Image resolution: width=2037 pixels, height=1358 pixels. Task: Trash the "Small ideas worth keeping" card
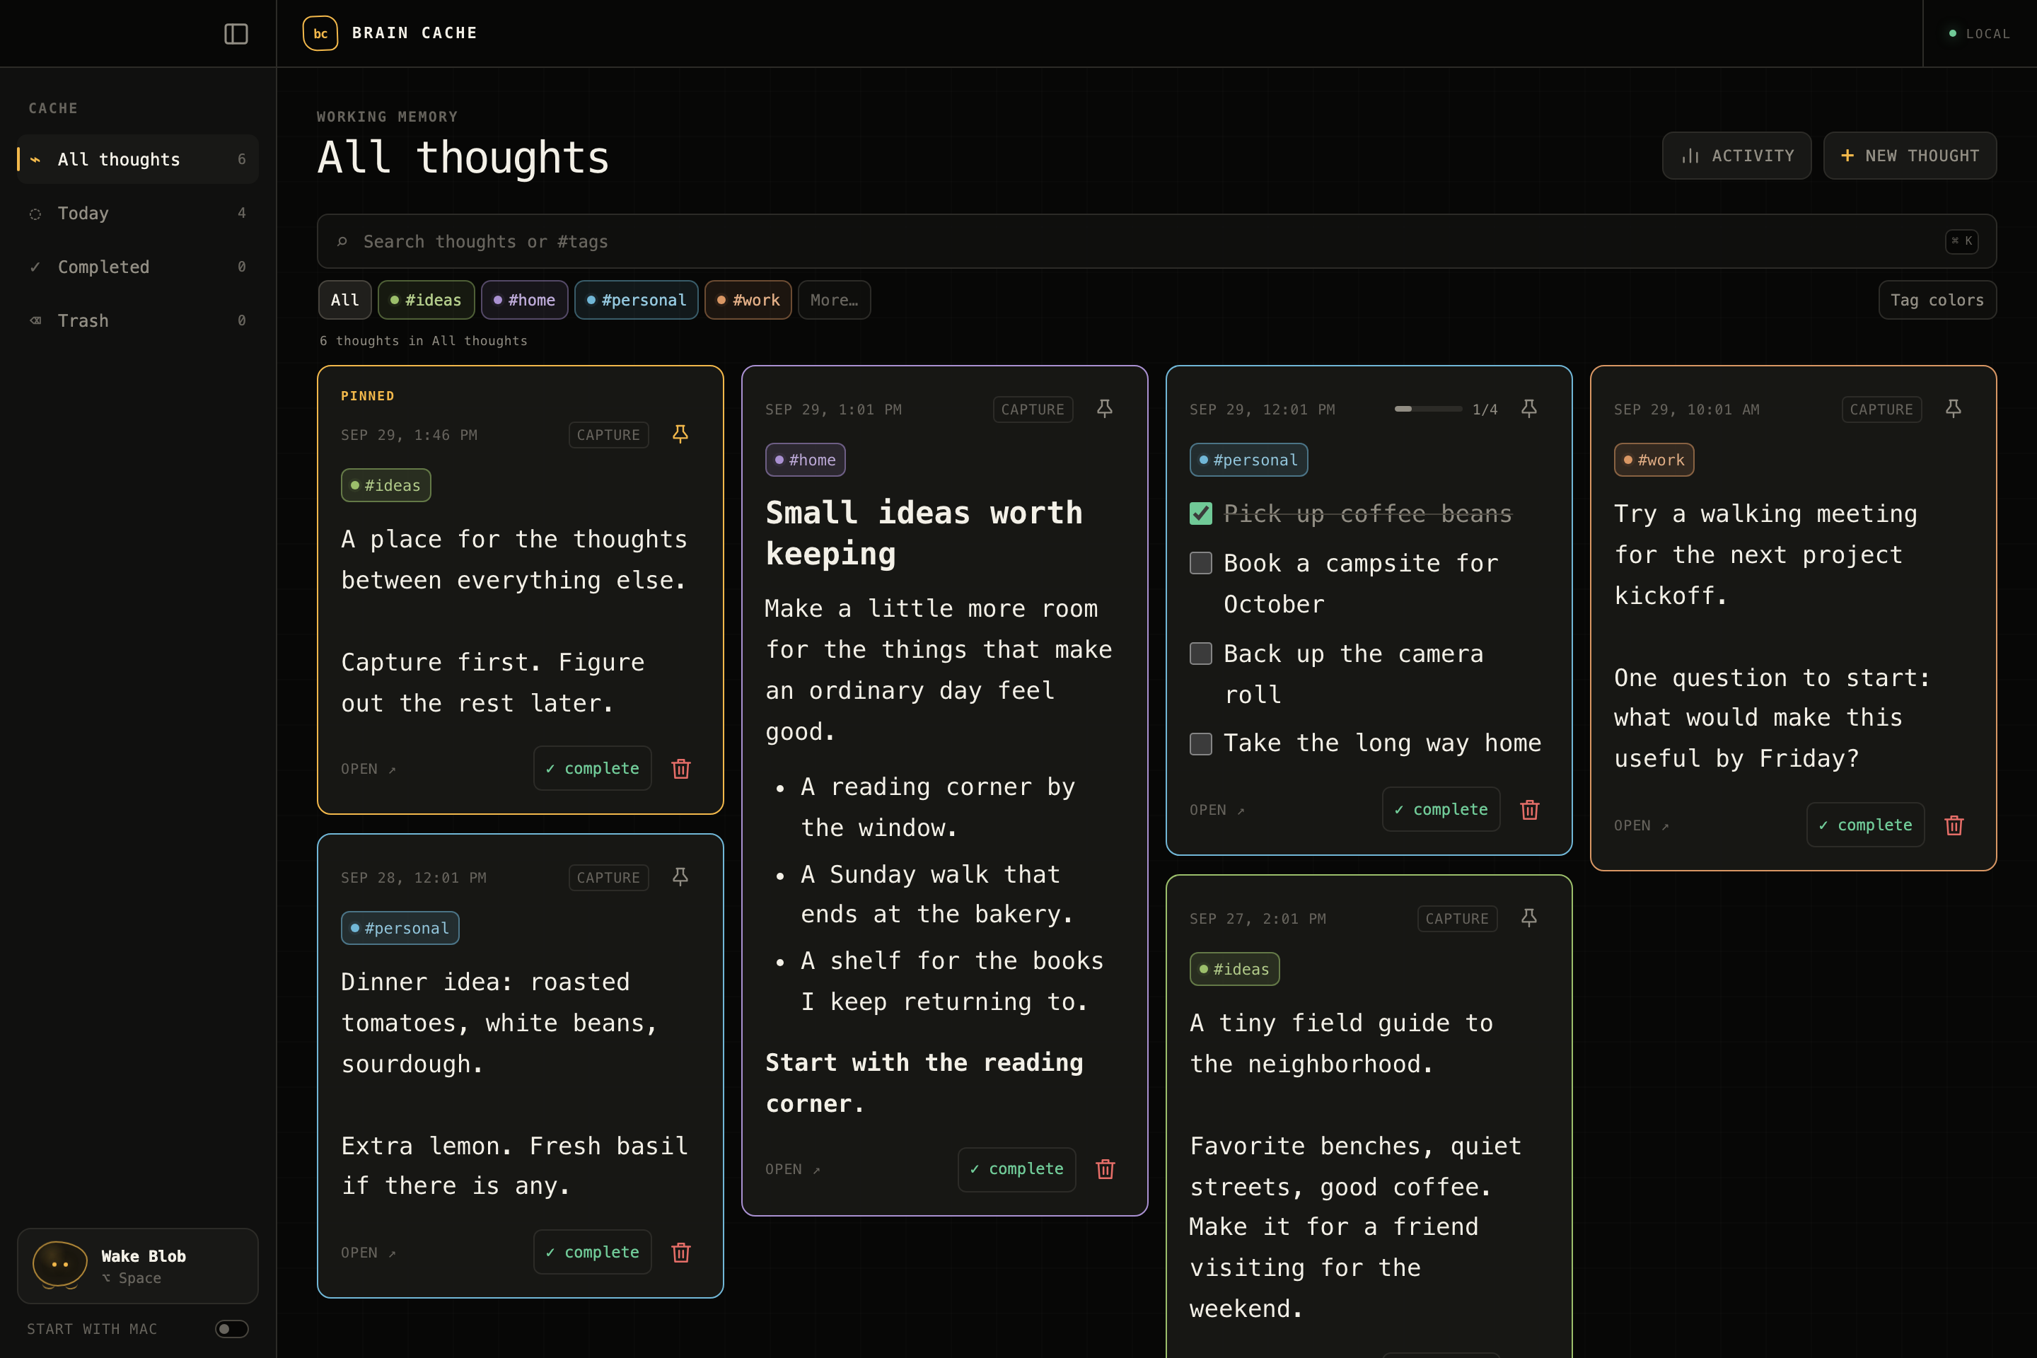click(x=1106, y=1169)
